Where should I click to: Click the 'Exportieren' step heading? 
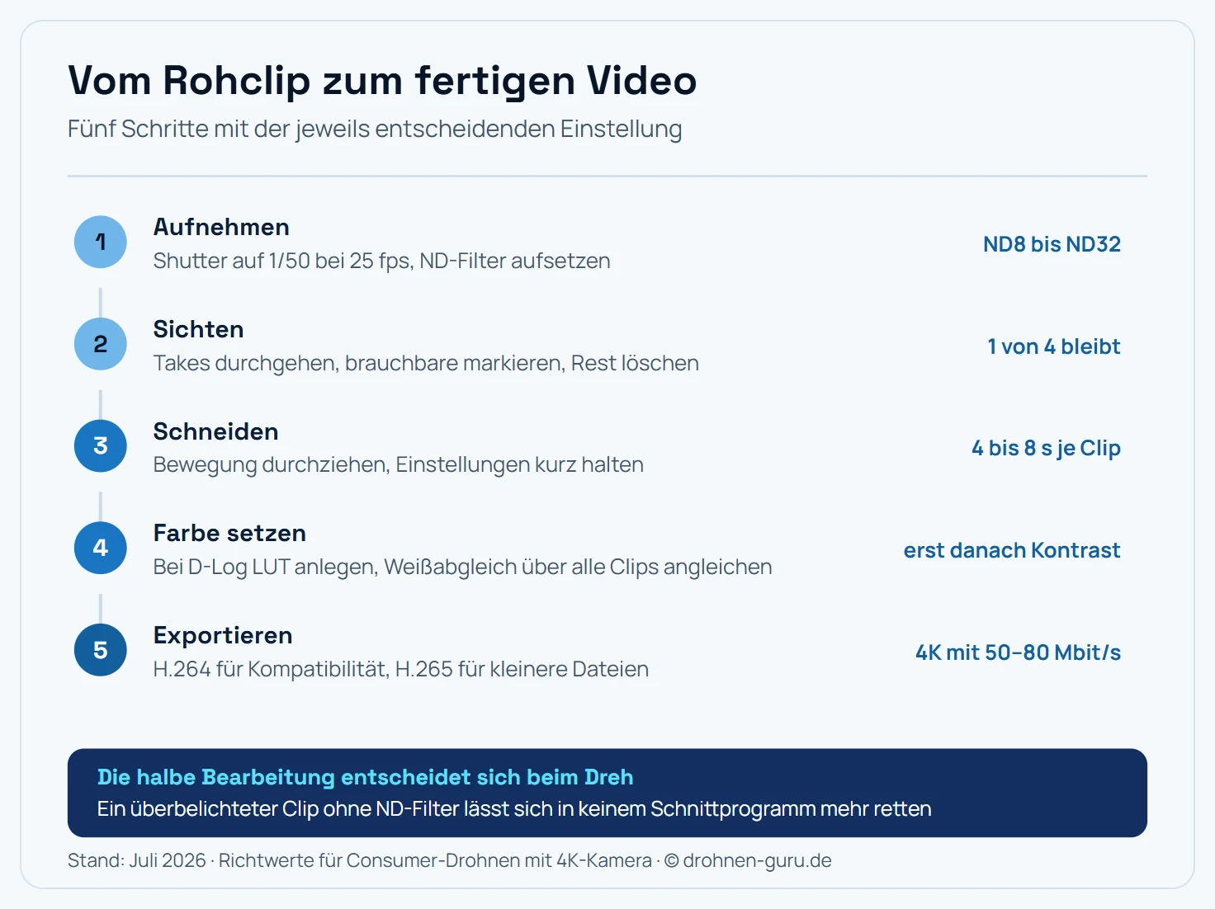click(x=223, y=635)
